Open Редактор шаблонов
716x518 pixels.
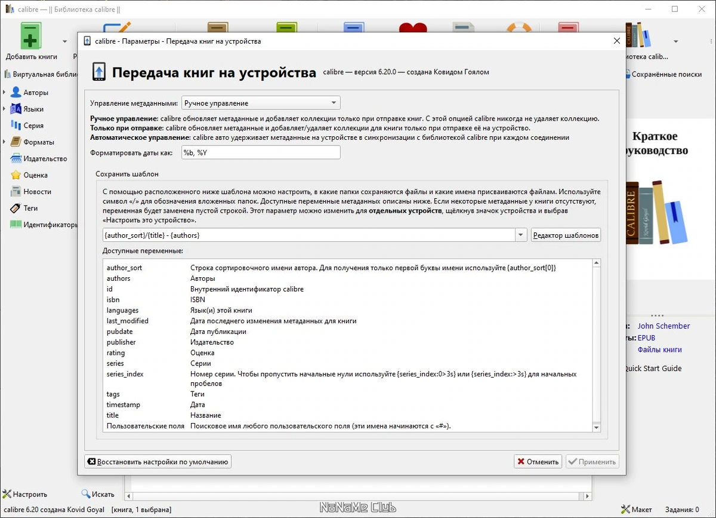(566, 235)
